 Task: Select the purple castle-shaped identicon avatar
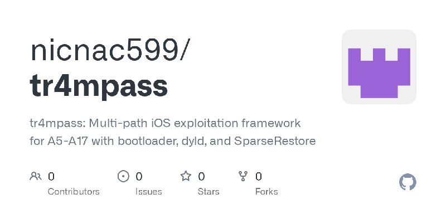coord(379,67)
